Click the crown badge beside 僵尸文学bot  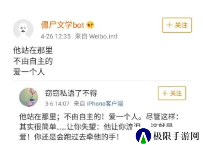coord(90,25)
